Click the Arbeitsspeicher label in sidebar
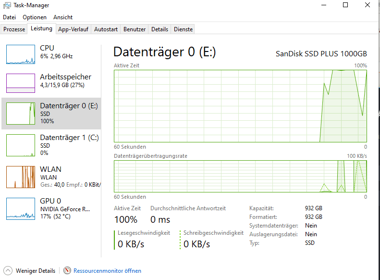 (x=66, y=76)
